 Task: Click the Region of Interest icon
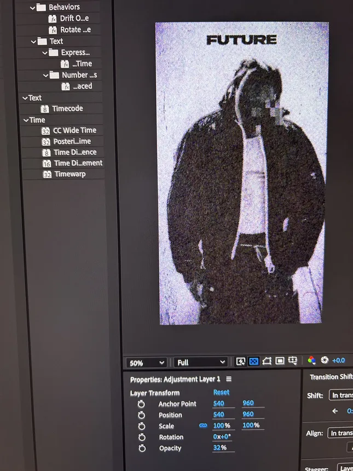click(x=280, y=360)
